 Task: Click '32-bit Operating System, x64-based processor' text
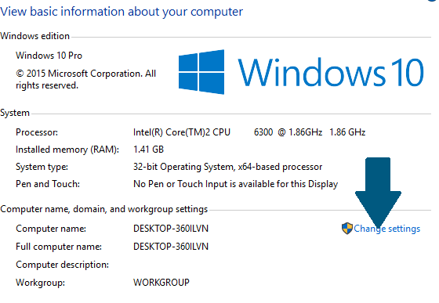click(227, 167)
